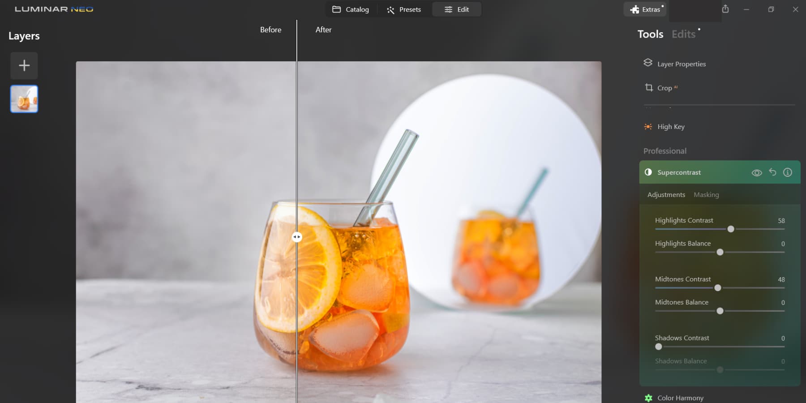Click the Supercontrast half-circle icon
Screen dimensions: 806x403
[x=648, y=172]
